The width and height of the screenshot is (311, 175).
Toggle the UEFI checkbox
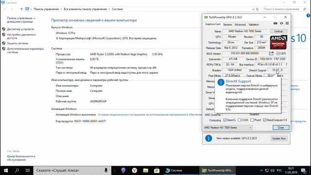click(x=278, y=53)
